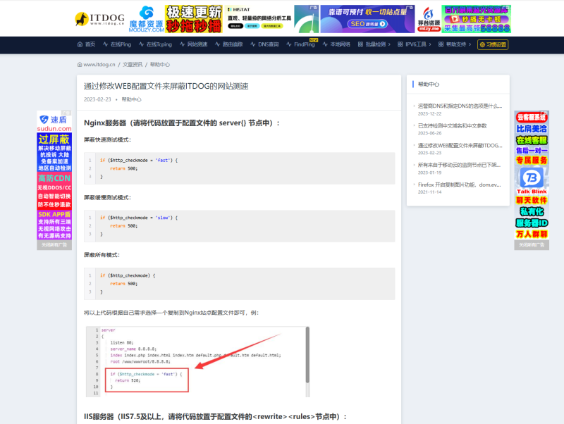Select the home icon beside 首页
Viewport: 564px width, 424px height.
click(x=79, y=44)
